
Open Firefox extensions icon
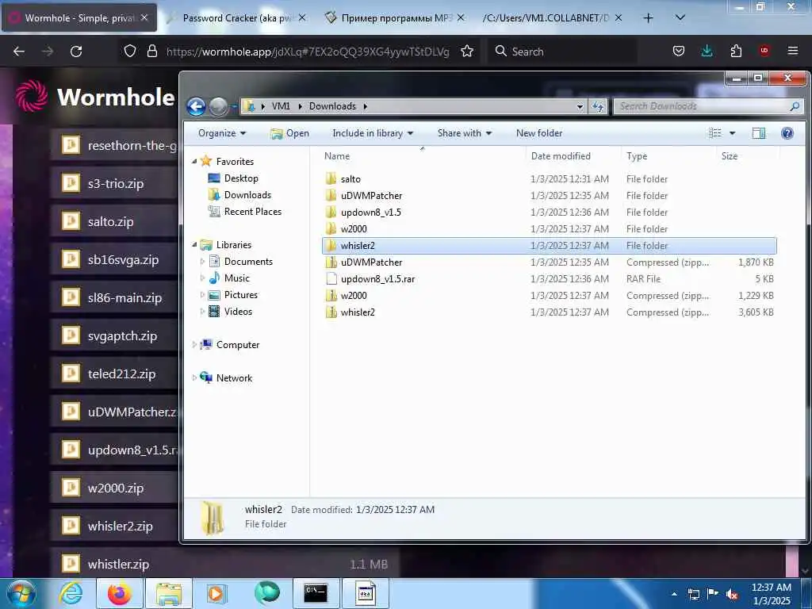(736, 52)
